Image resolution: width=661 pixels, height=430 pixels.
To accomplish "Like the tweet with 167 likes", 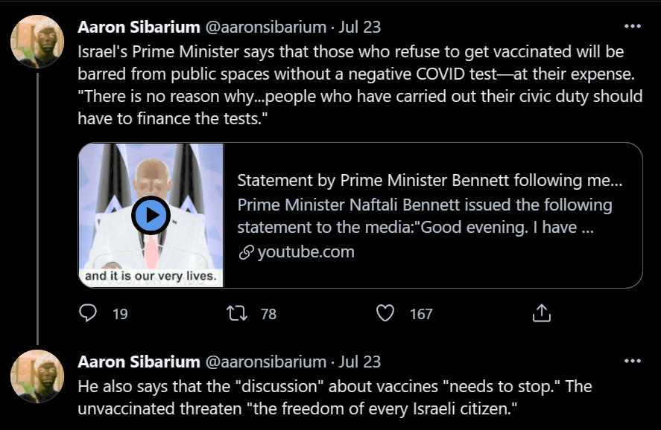I will tap(385, 314).
